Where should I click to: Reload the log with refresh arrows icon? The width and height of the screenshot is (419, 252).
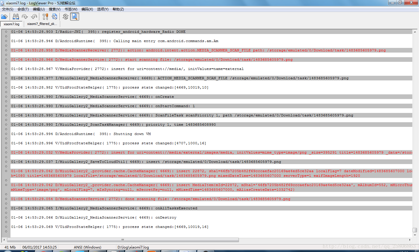65,17
